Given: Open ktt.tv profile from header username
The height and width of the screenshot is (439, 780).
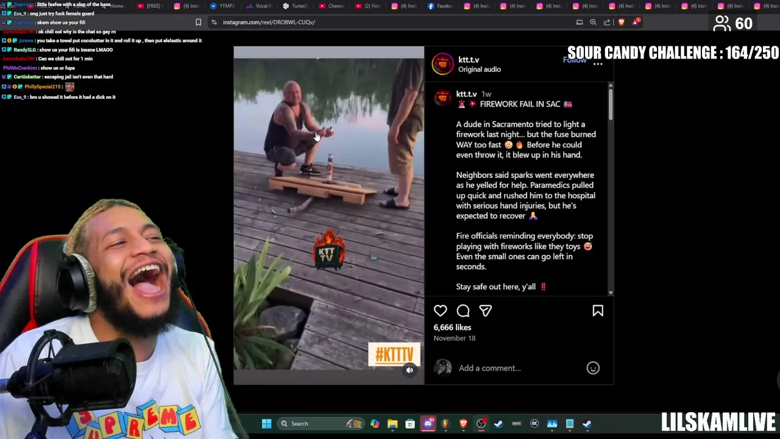Looking at the screenshot, I should pos(469,60).
